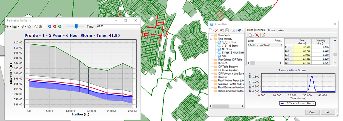Screen dimensions: 343x121
Task: Delete storm using the red X in left toolbar
Action: point(217,30)
